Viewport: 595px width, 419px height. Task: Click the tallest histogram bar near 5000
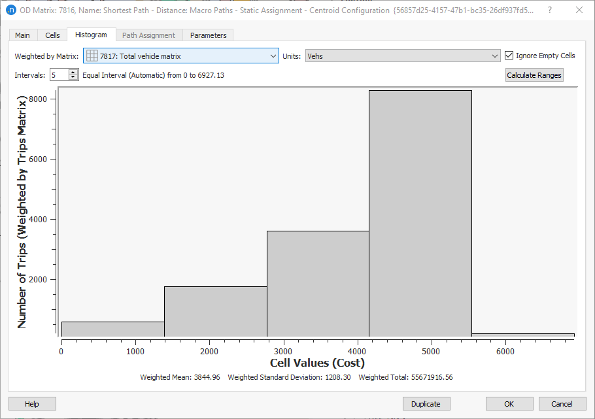tap(420, 213)
